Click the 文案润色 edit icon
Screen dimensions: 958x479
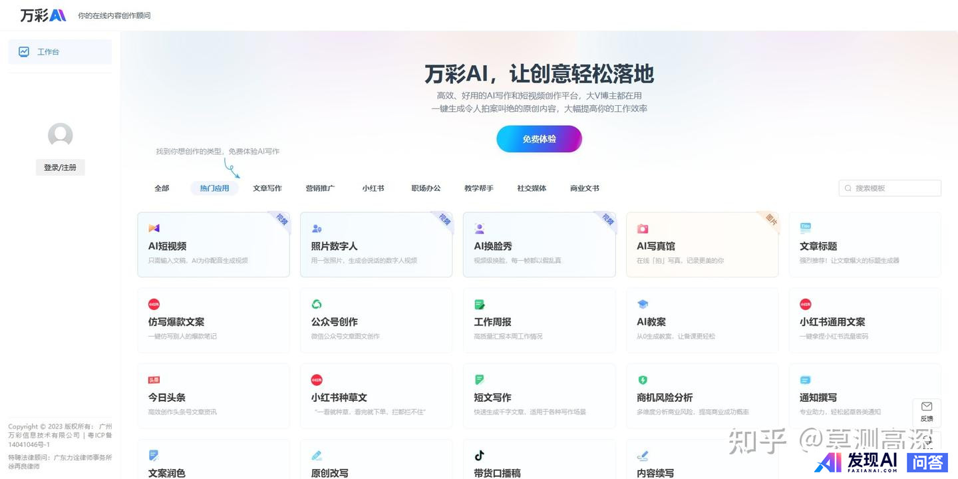point(154,456)
